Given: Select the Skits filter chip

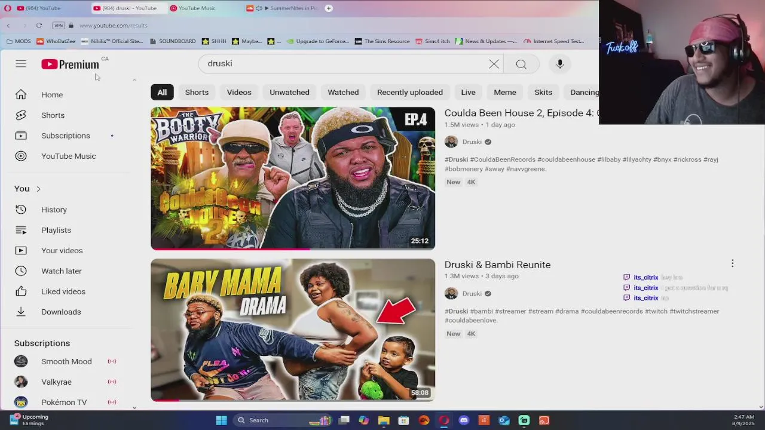Looking at the screenshot, I should (x=543, y=92).
